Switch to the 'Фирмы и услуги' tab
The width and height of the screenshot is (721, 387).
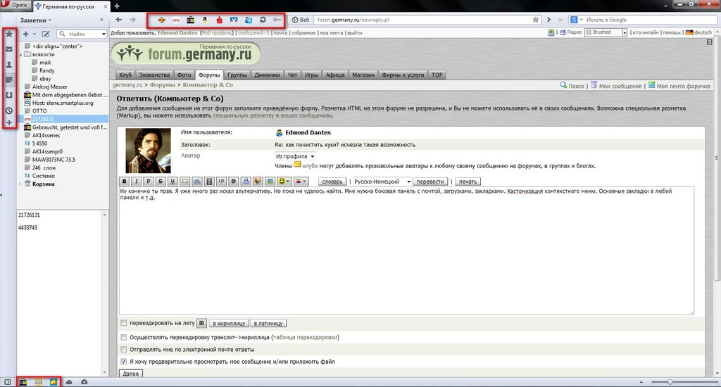click(403, 75)
